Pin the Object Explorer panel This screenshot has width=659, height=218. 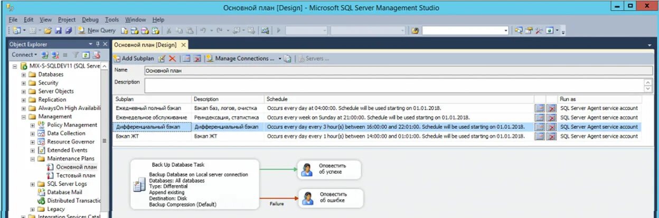[x=98, y=44]
